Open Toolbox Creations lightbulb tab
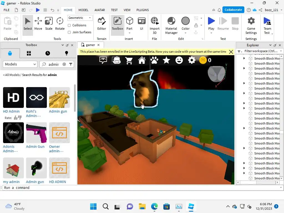 (x=67, y=53)
